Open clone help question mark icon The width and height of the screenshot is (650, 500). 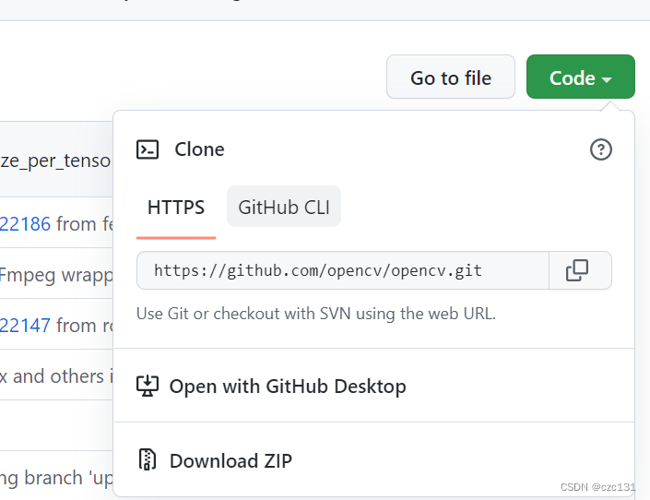click(600, 149)
